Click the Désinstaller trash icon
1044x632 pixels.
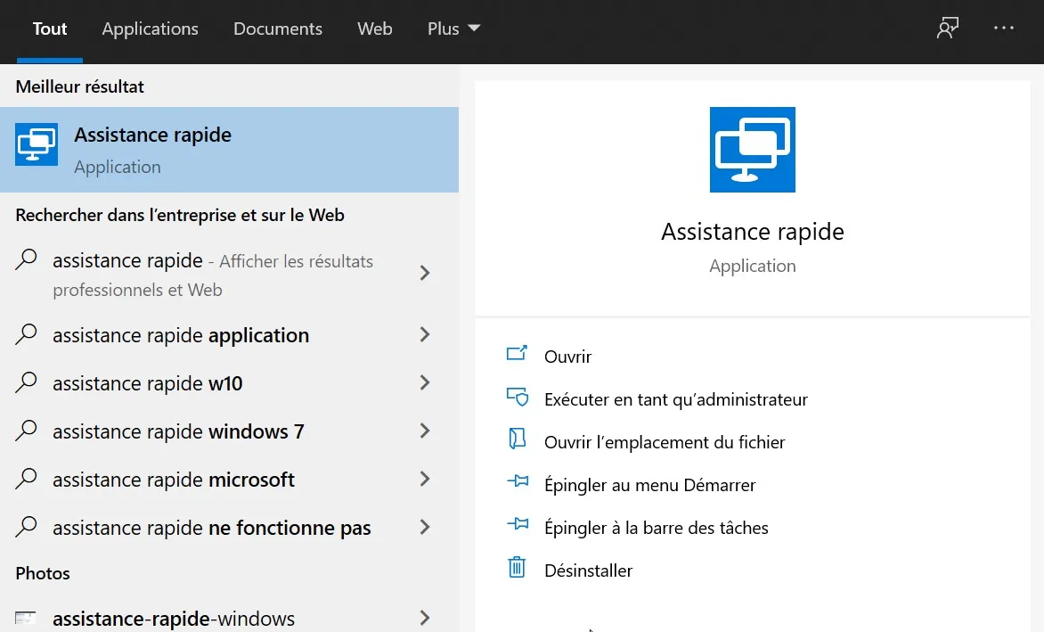tap(517, 567)
